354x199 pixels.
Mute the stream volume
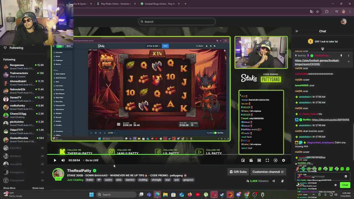63,160
